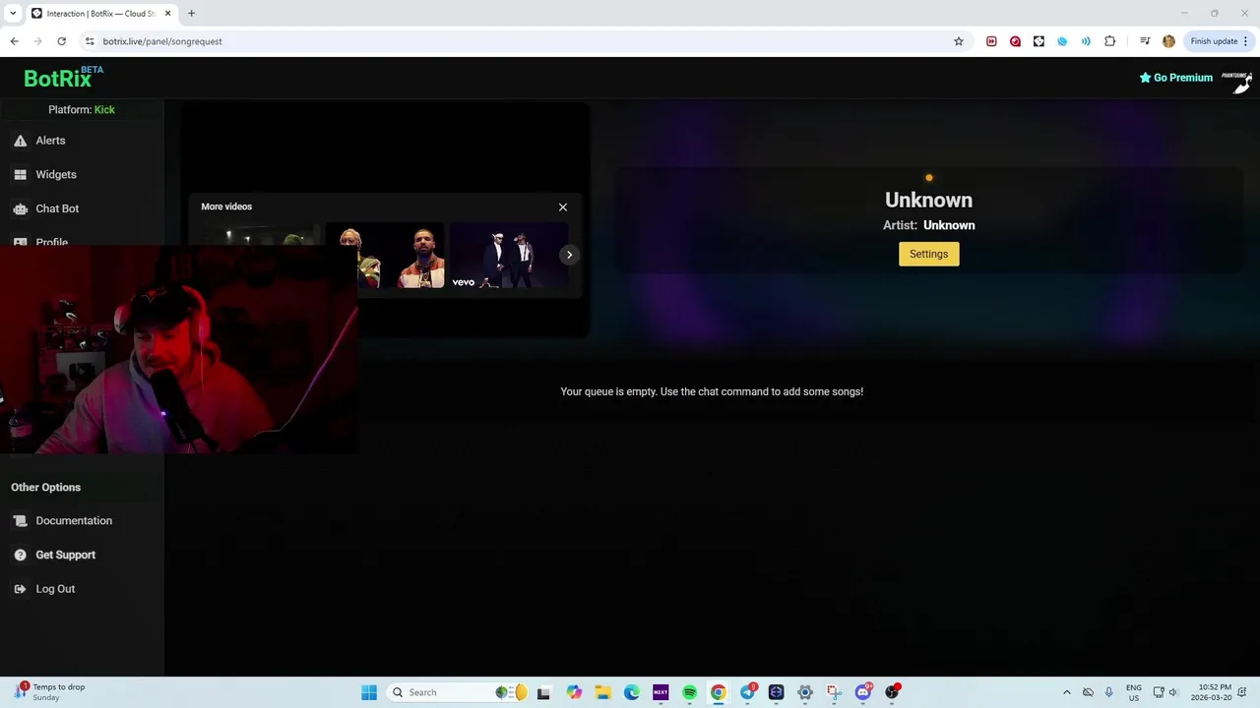1260x708 pixels.
Task: View site information icon in address bar
Action: coord(90,41)
